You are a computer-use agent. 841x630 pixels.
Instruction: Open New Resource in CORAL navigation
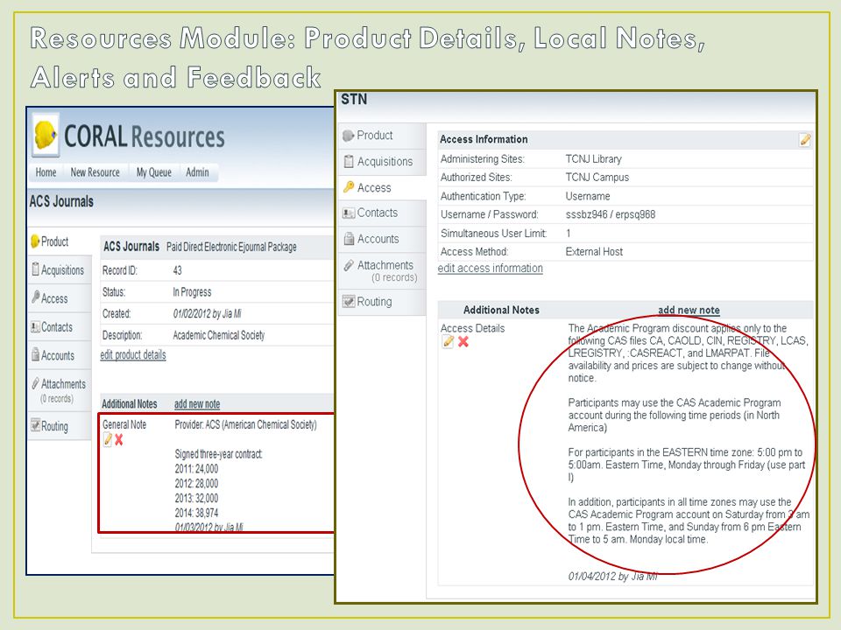pos(95,172)
